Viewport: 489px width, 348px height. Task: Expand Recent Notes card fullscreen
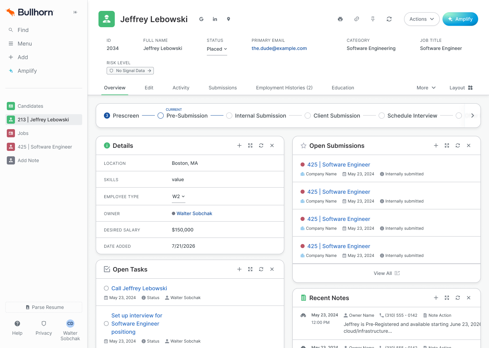click(447, 298)
